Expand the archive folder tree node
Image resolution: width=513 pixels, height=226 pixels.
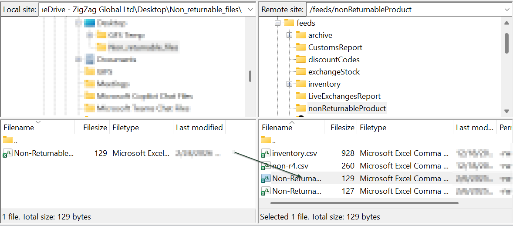point(289,35)
